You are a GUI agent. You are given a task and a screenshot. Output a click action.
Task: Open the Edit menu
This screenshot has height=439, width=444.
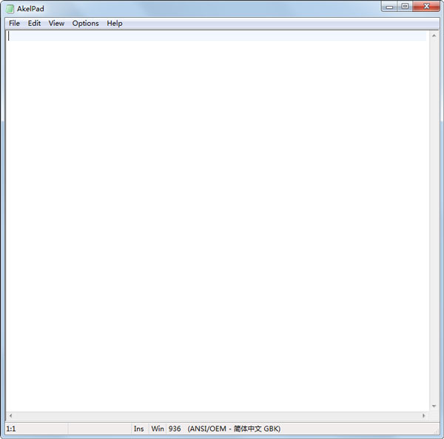click(35, 23)
